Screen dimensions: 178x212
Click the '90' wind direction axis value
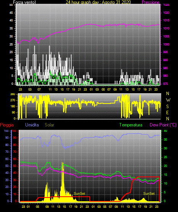click(14, 112)
